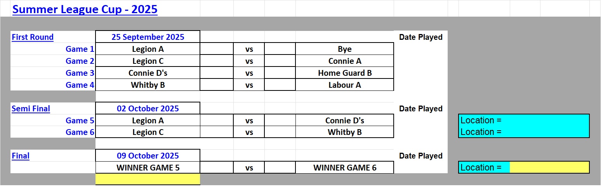601x191 pixels.
Task: Select the WINNER GAME 5 cell
Action: 148,168
